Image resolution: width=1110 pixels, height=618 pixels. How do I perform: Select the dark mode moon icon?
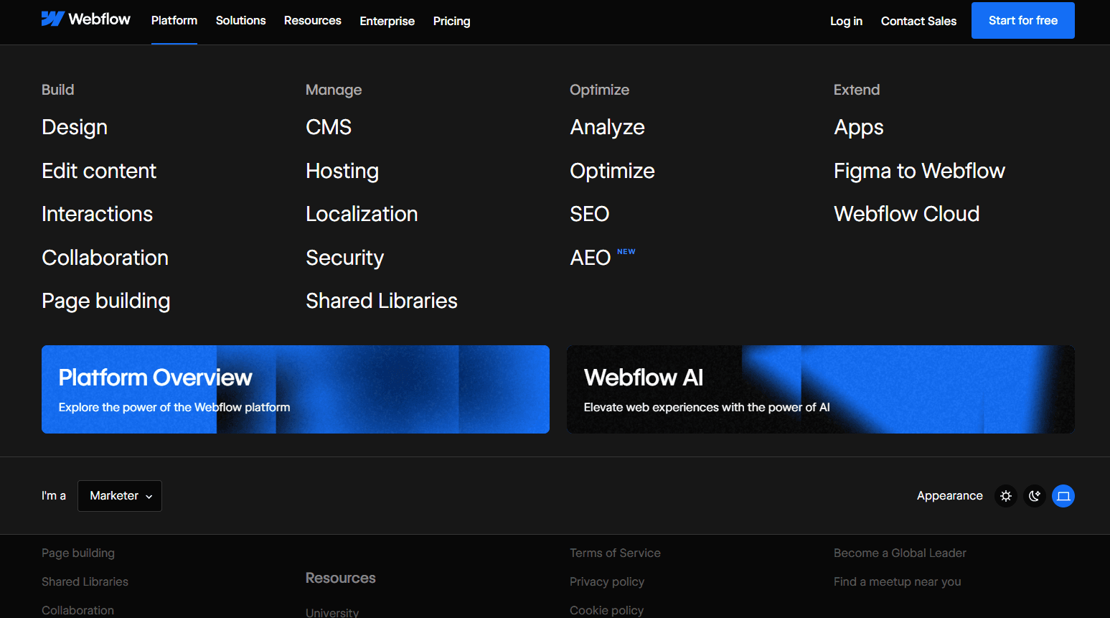coord(1035,496)
